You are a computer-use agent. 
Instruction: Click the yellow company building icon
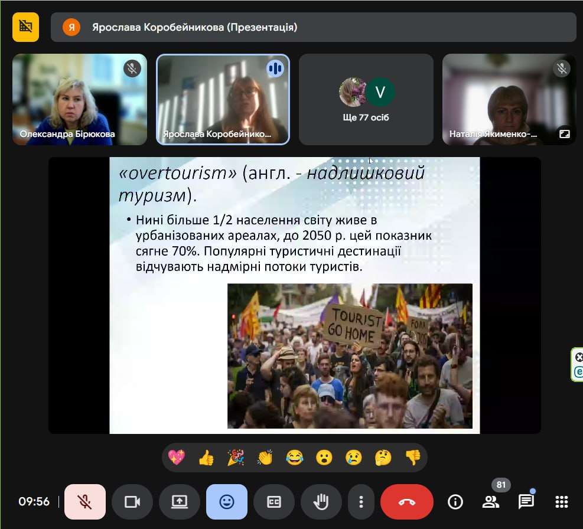click(x=25, y=27)
